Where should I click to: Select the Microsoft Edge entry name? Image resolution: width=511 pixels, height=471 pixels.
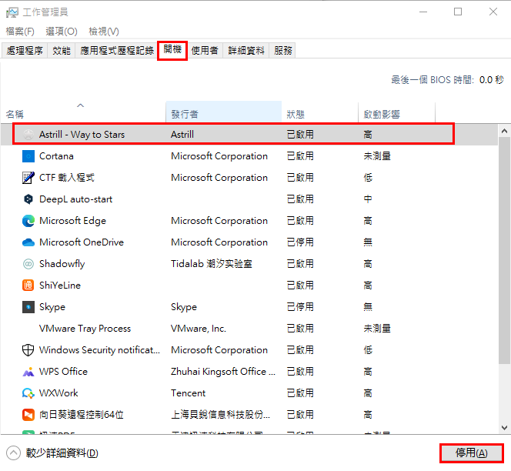click(x=72, y=221)
